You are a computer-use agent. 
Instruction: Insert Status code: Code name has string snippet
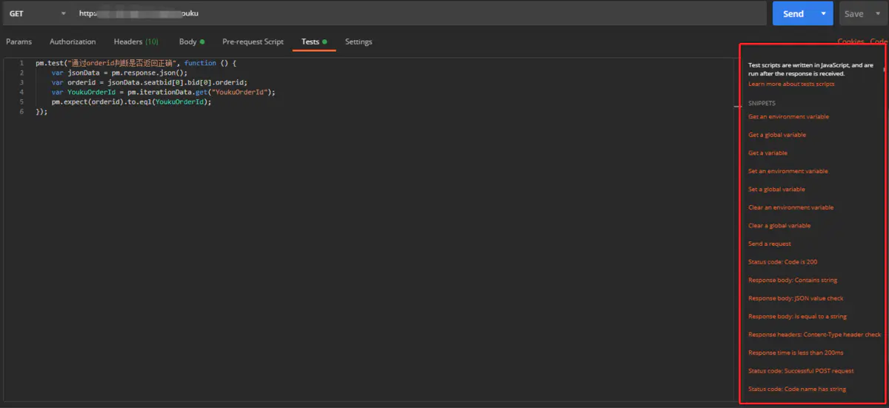click(x=797, y=389)
